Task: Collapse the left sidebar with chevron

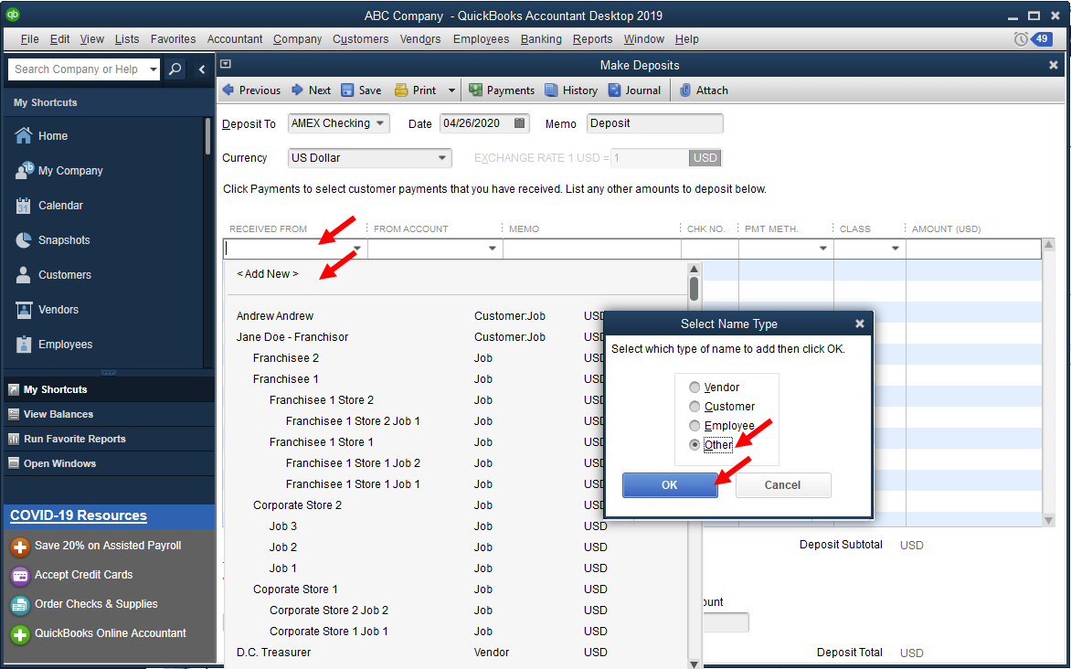Action: coord(201,69)
